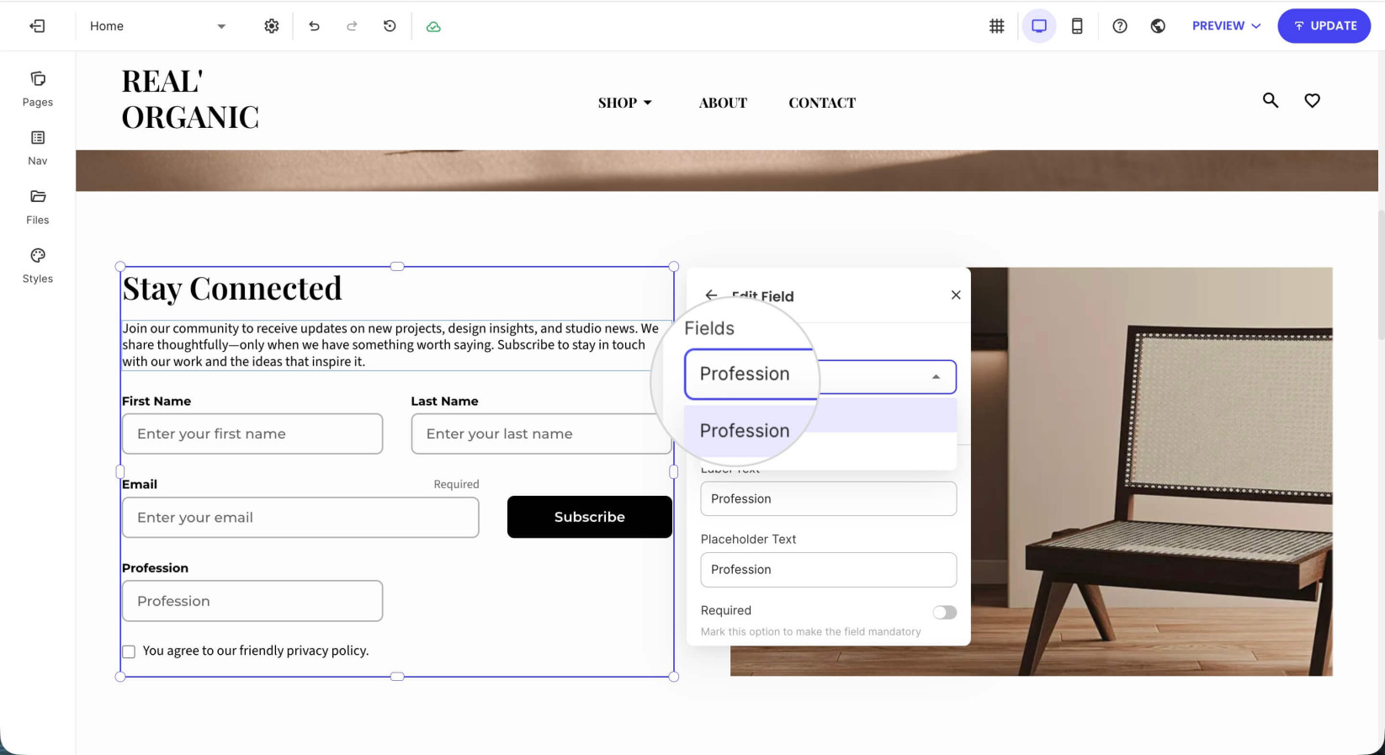Click the Email input field

pos(300,518)
